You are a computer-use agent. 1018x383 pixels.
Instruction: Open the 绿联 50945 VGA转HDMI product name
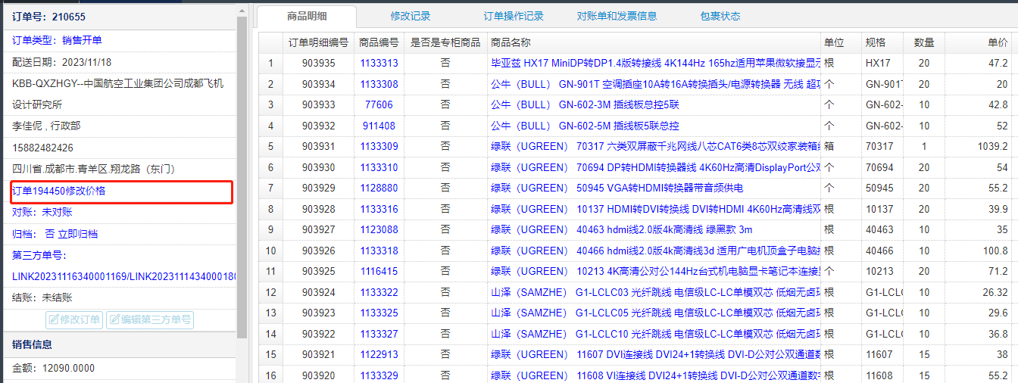pyautogui.click(x=617, y=188)
